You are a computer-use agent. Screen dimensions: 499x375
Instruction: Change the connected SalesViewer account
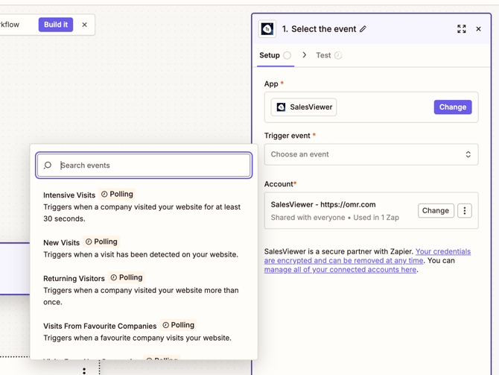click(x=436, y=210)
